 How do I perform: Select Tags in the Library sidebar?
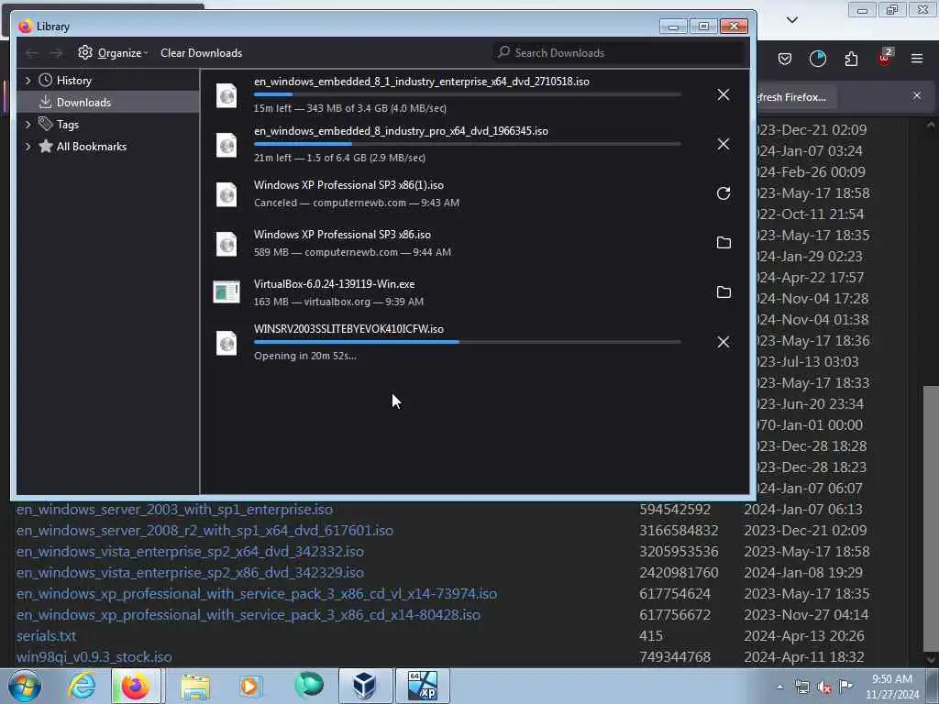point(108,125)
